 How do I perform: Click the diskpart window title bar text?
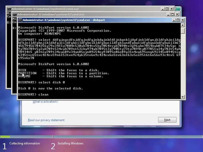point(64,20)
